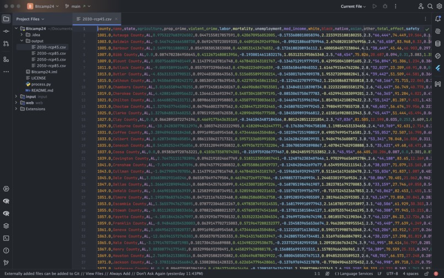Screen dimensions: 444x278
Task: Open the Commit tool window
Action: (6, 31)
